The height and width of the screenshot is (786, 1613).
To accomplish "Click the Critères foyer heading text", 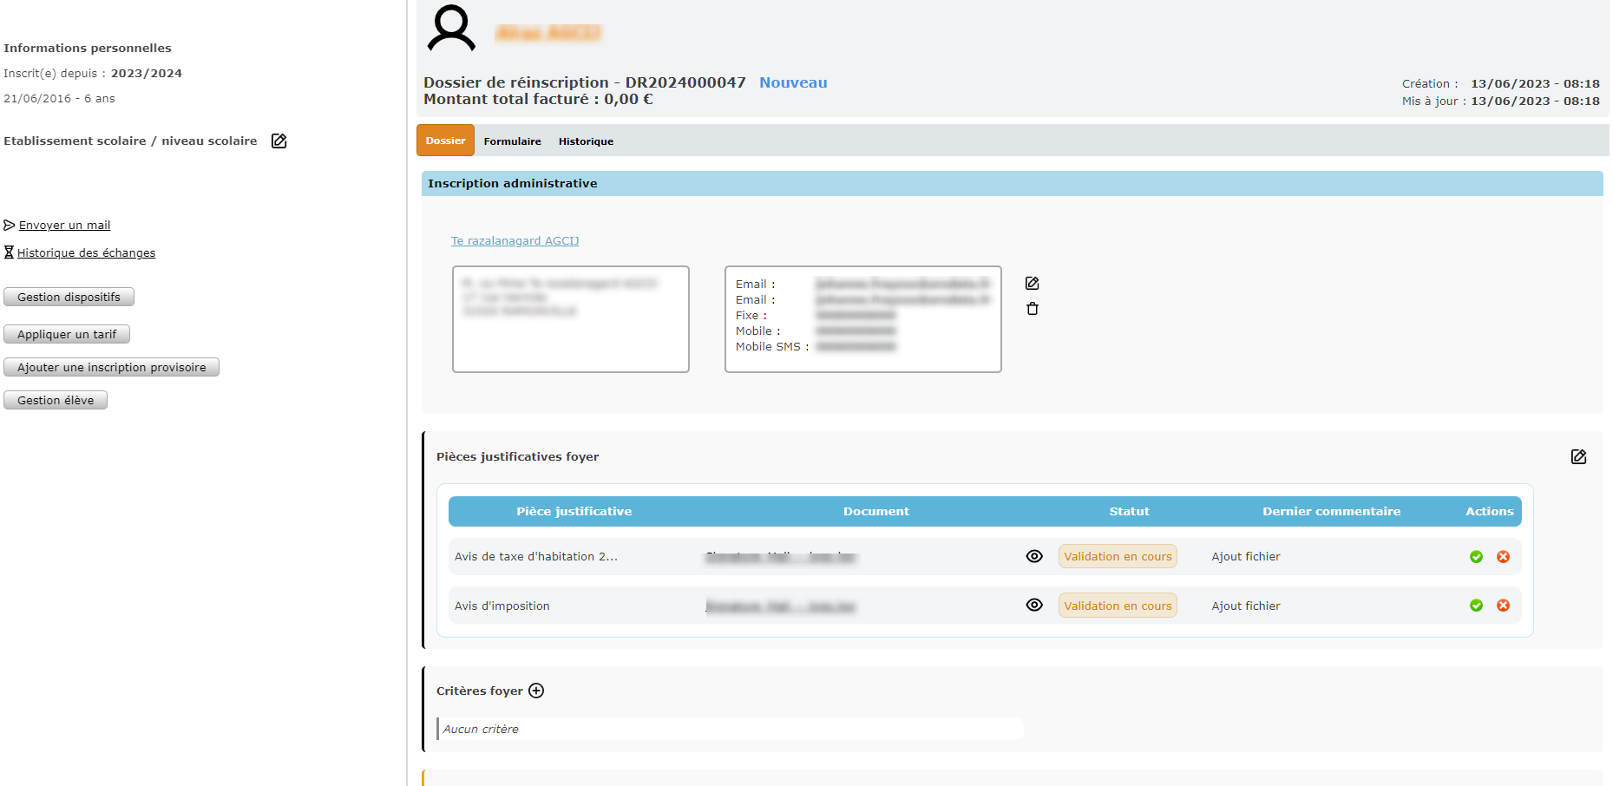I will tap(479, 691).
